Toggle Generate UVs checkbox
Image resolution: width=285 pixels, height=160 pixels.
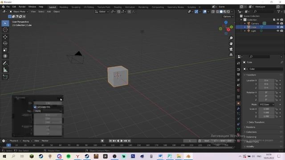pyautogui.click(x=35, y=107)
